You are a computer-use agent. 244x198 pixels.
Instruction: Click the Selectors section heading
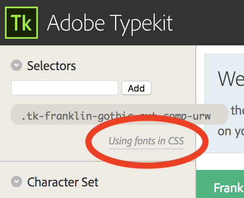52,66
